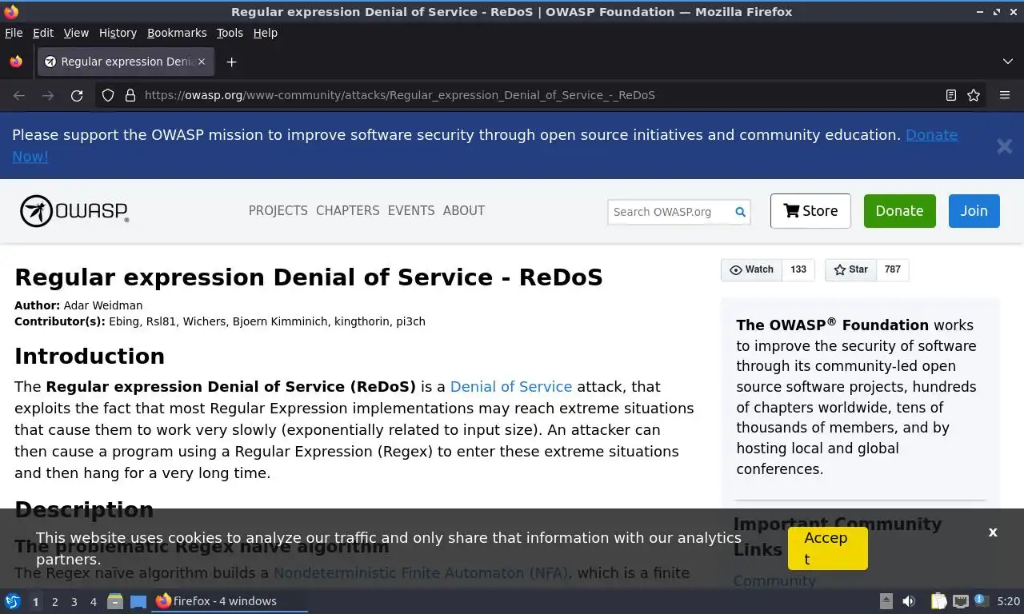Open the Bookmarks menu
This screenshot has height=614, width=1024.
(177, 33)
